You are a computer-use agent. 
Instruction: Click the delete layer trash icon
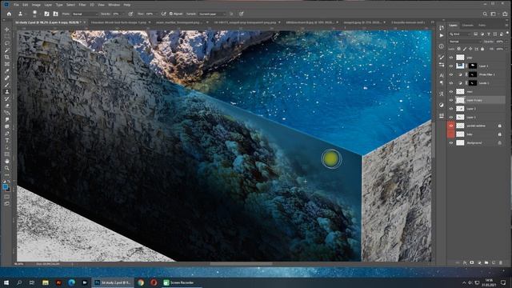[x=501, y=262]
